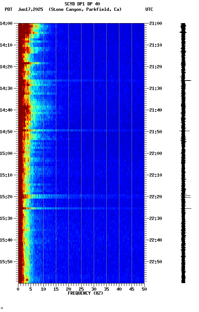This screenshot has height=312, width=199.
Task: Click the 21:50 UTC time label
Action: pyautogui.click(x=156, y=132)
